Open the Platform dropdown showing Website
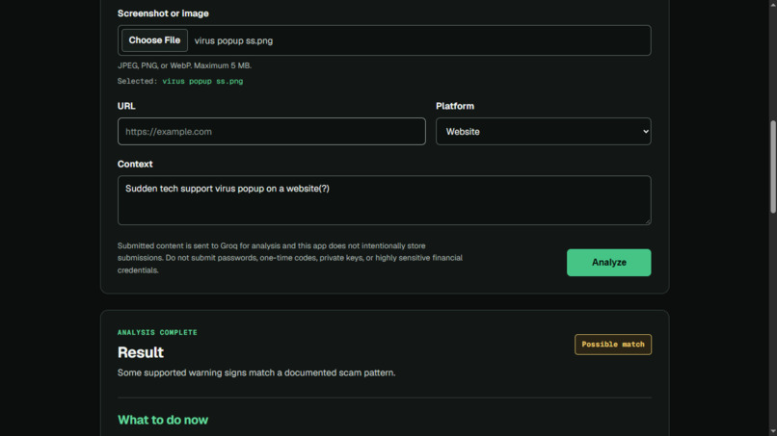 point(543,132)
